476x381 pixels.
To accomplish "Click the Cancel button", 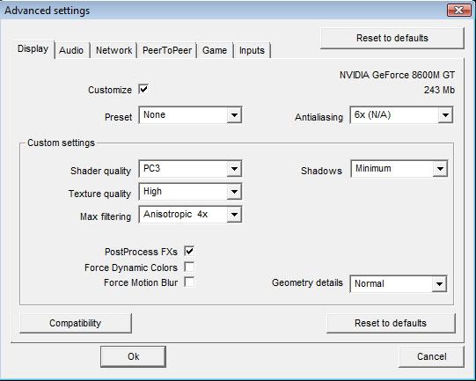I will click(431, 356).
